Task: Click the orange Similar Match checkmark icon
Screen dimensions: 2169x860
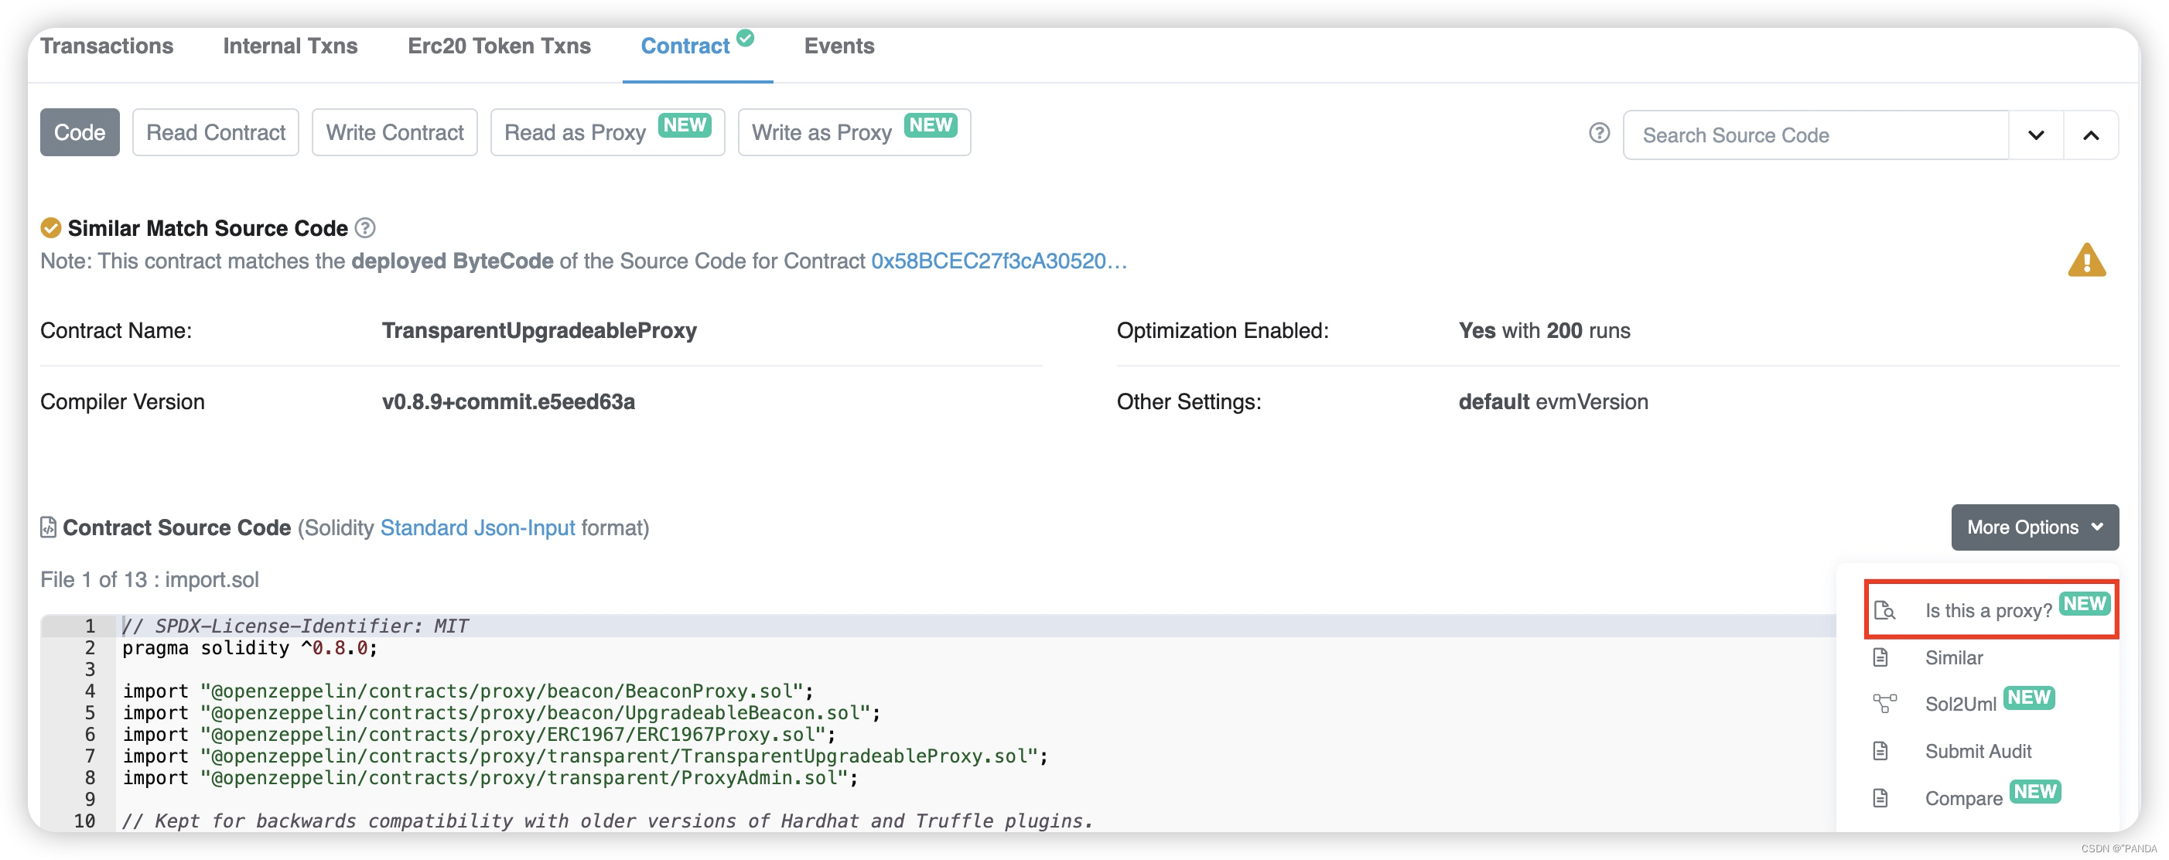Action: [50, 228]
